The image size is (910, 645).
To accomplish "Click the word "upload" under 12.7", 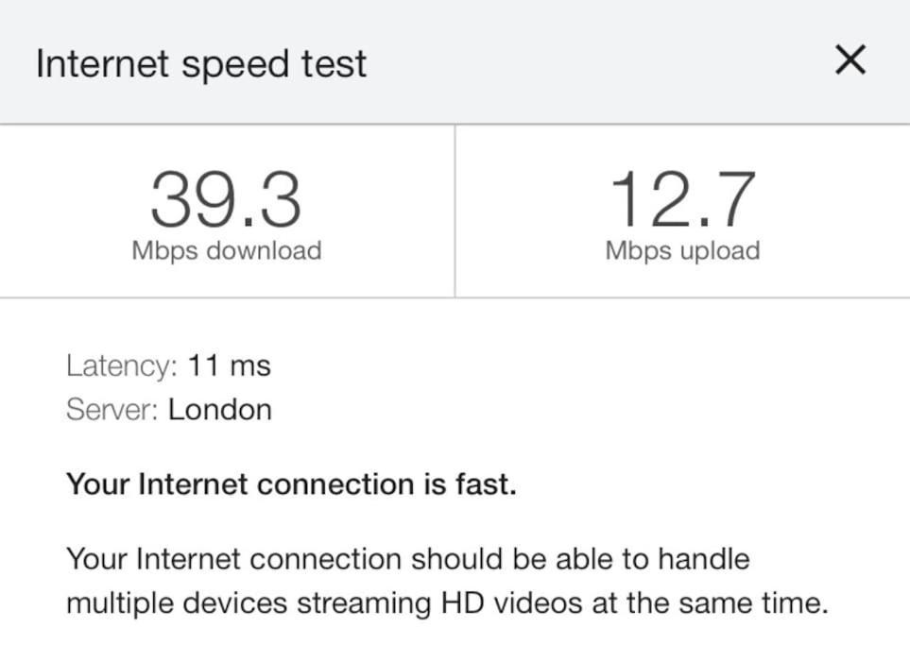I will click(x=720, y=251).
